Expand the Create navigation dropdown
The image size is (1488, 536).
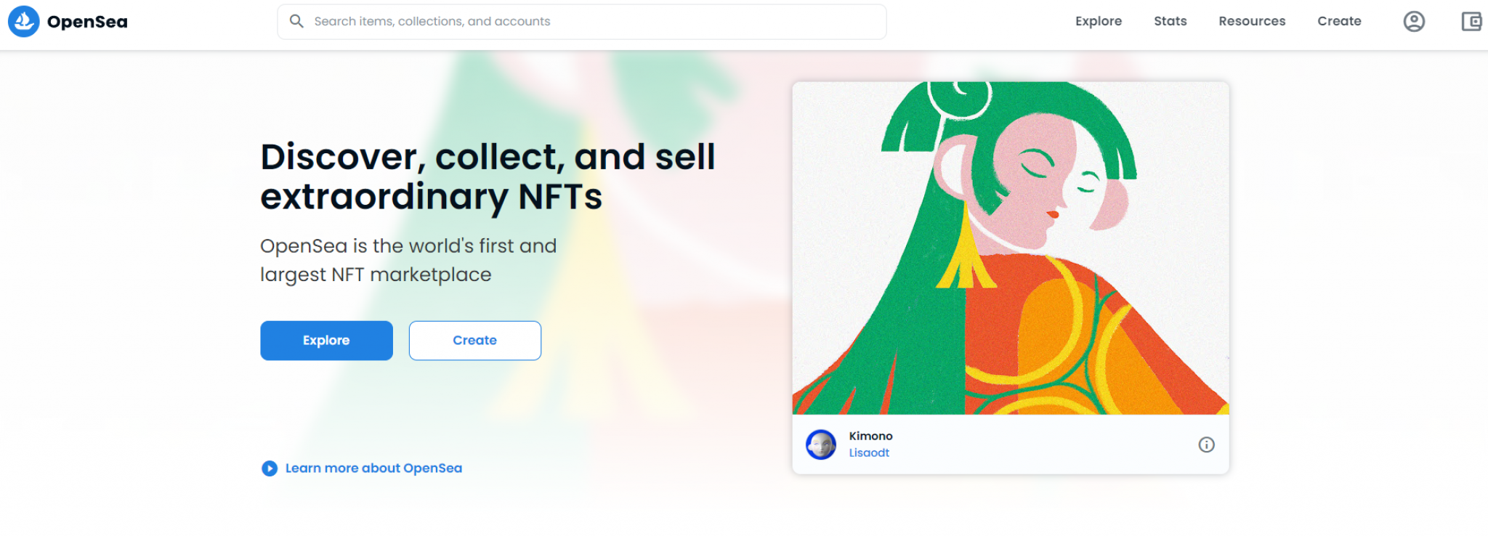coord(1338,21)
